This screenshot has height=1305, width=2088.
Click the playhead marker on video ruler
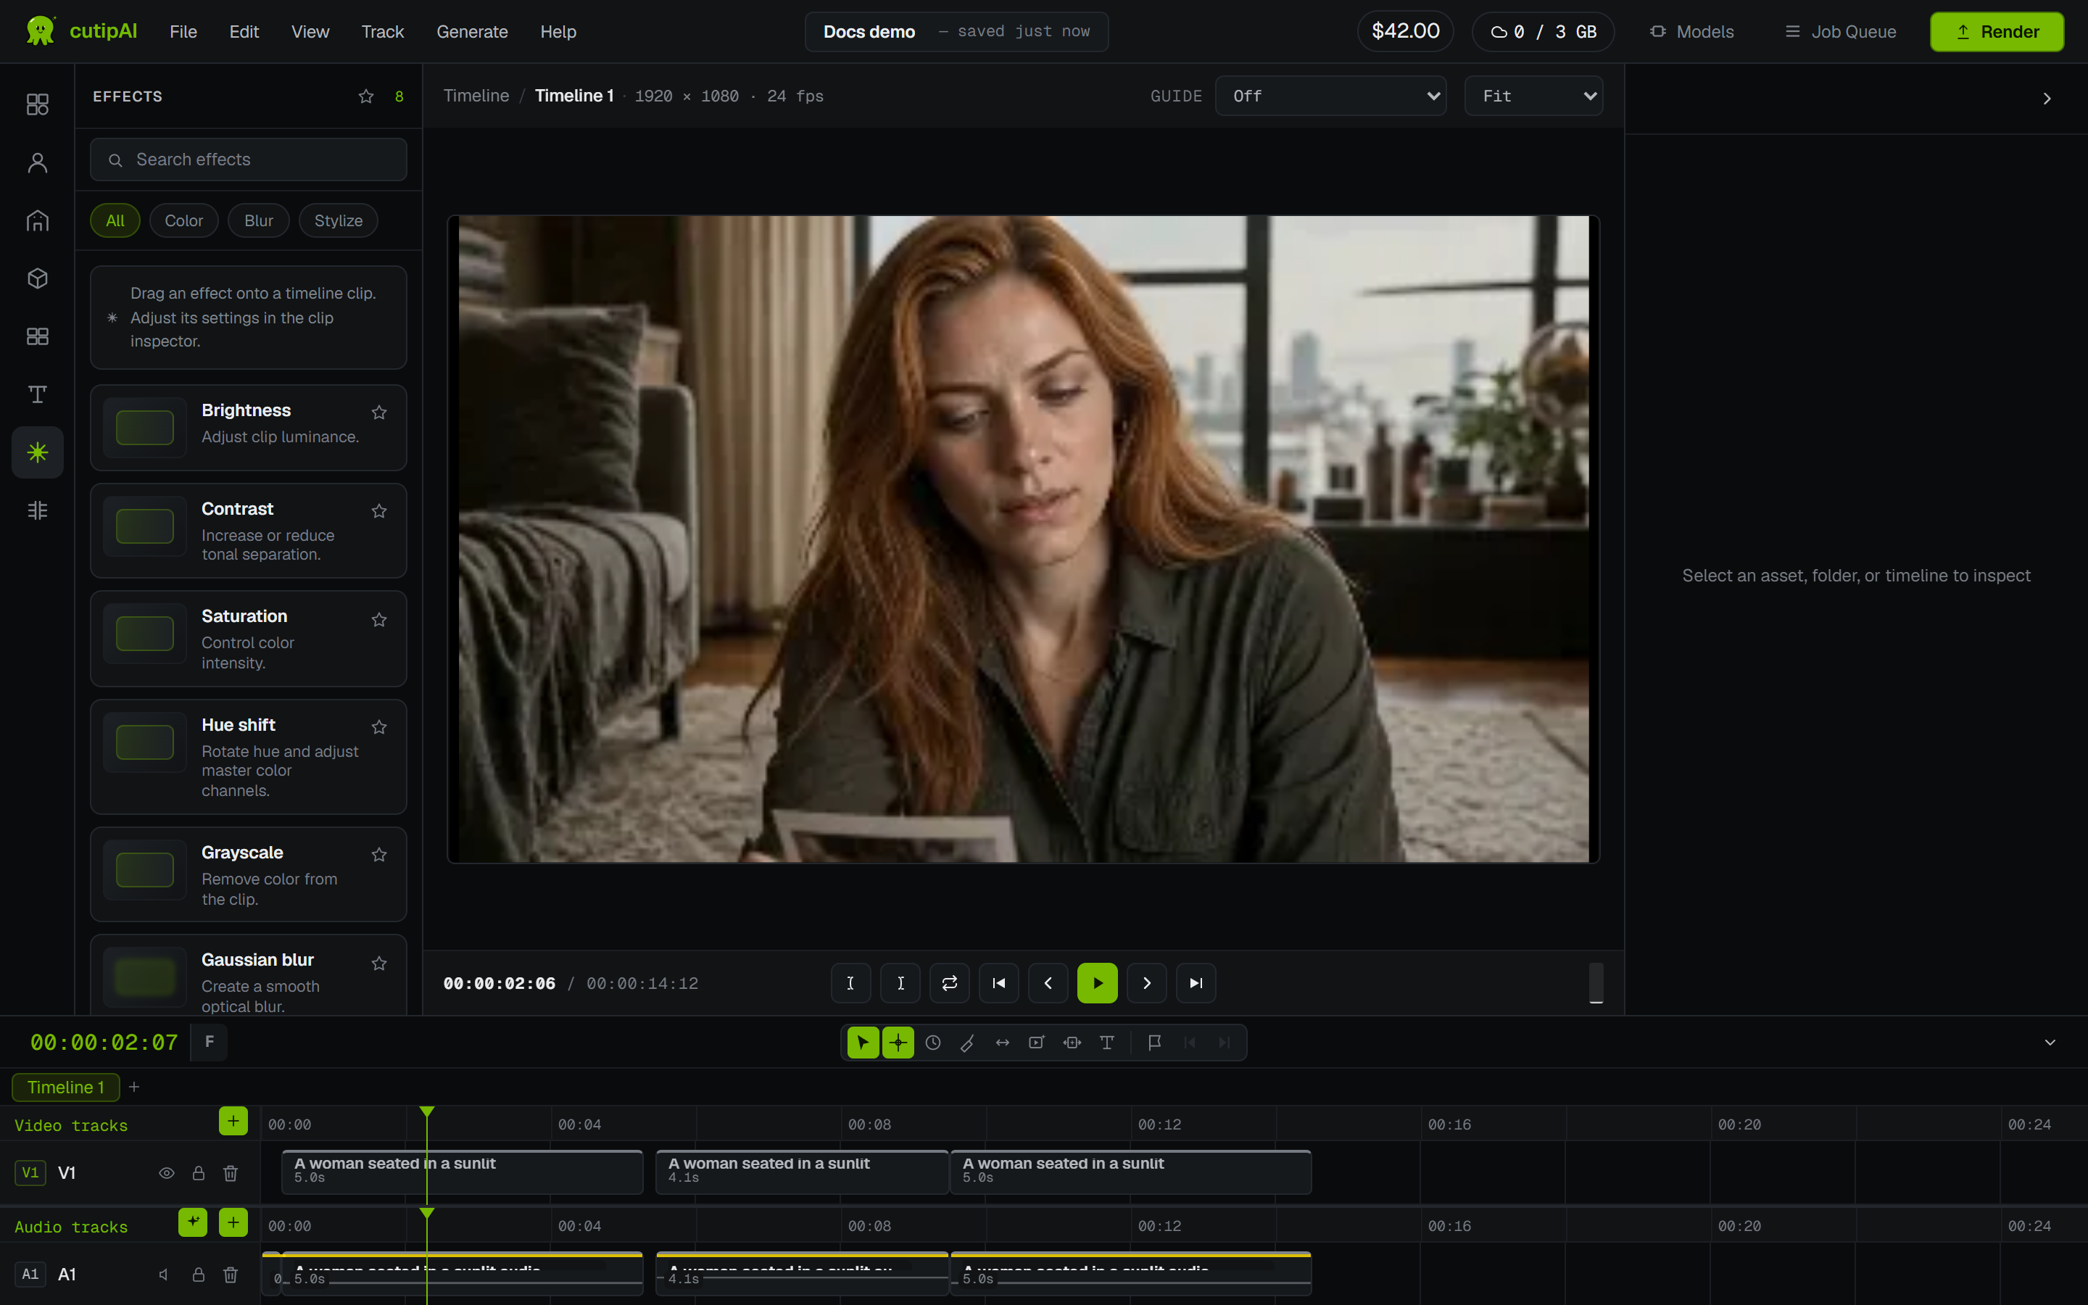coord(427,1113)
